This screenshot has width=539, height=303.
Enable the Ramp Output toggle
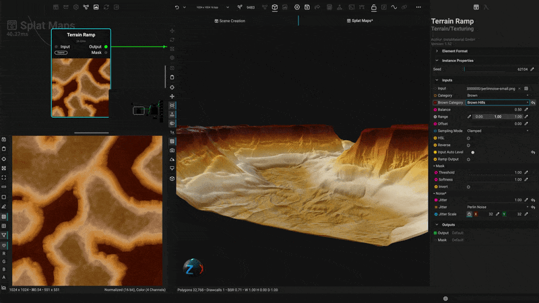coord(468,160)
